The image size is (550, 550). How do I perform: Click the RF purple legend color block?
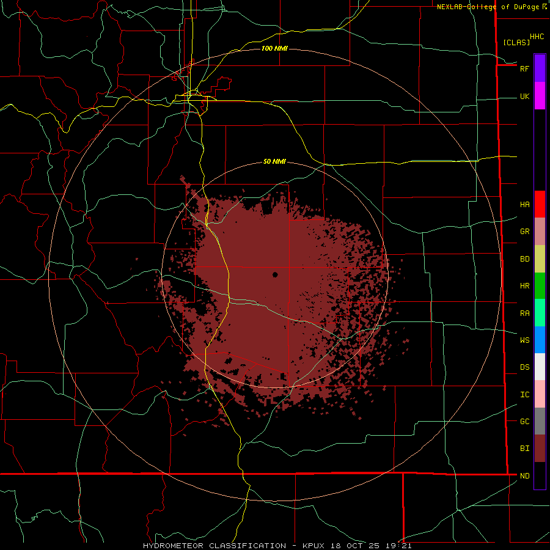click(540, 68)
